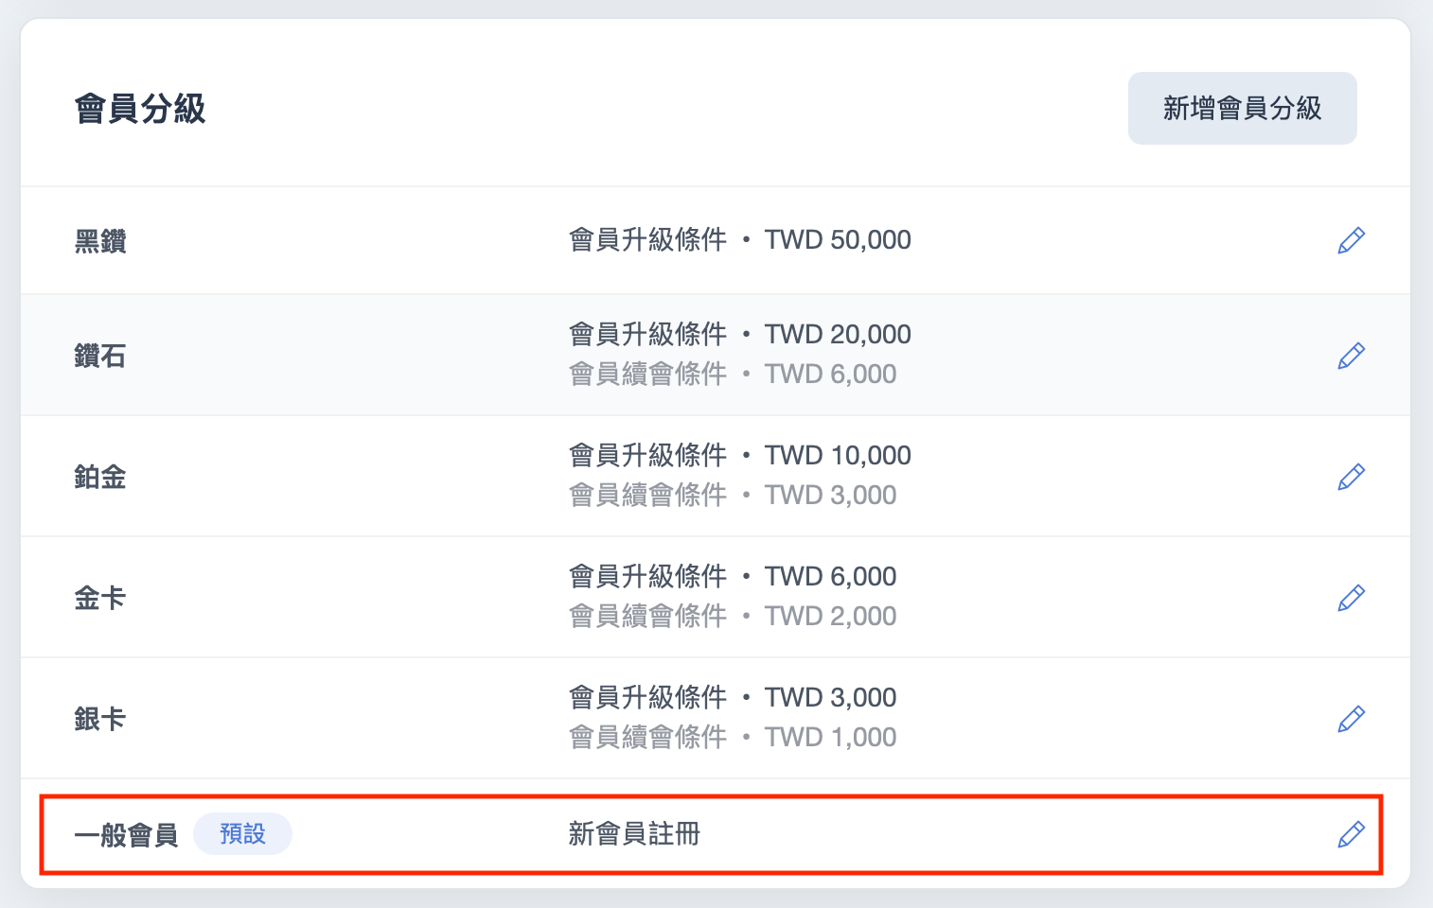
Task: Select the 黑鑽 tier name
Action: pos(100,241)
